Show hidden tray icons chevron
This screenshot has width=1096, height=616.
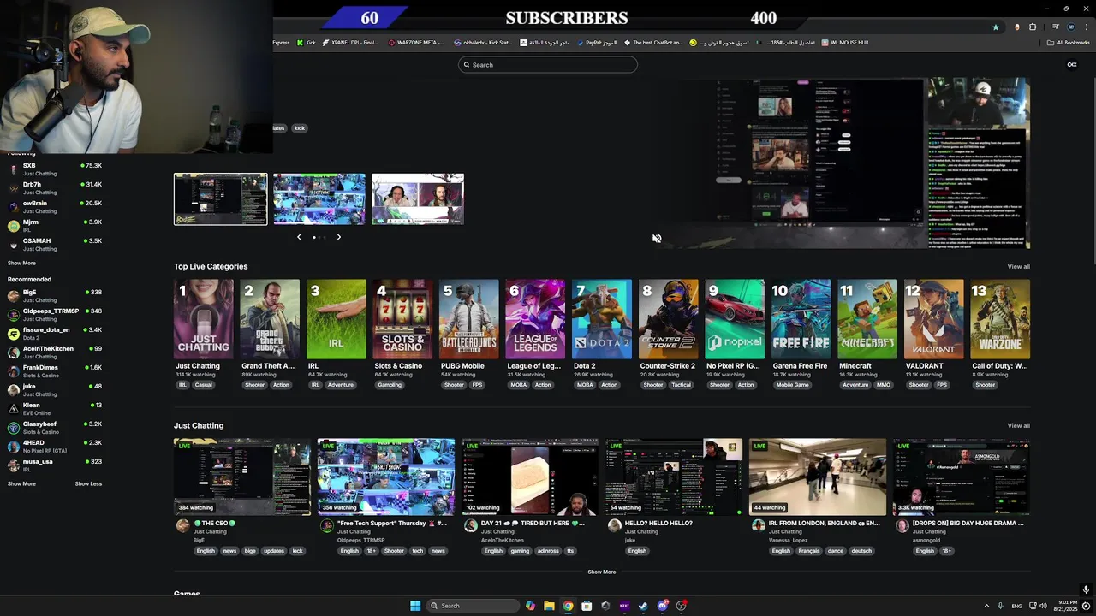[x=986, y=606]
